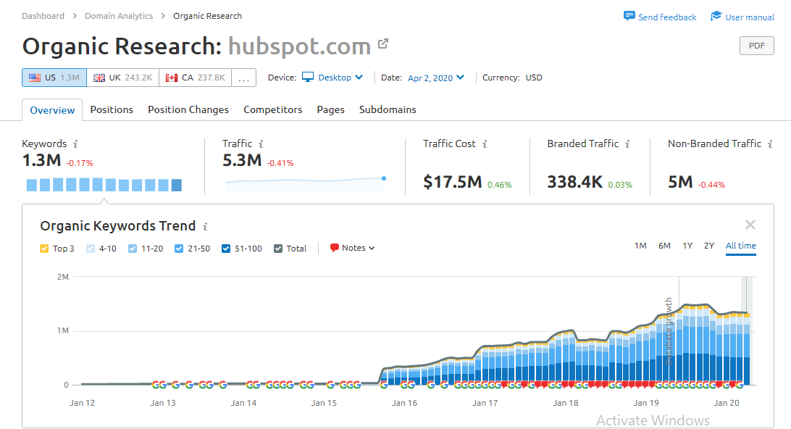The height and width of the screenshot is (429, 791).
Task: Click the desktop monitor device icon
Action: (x=308, y=78)
